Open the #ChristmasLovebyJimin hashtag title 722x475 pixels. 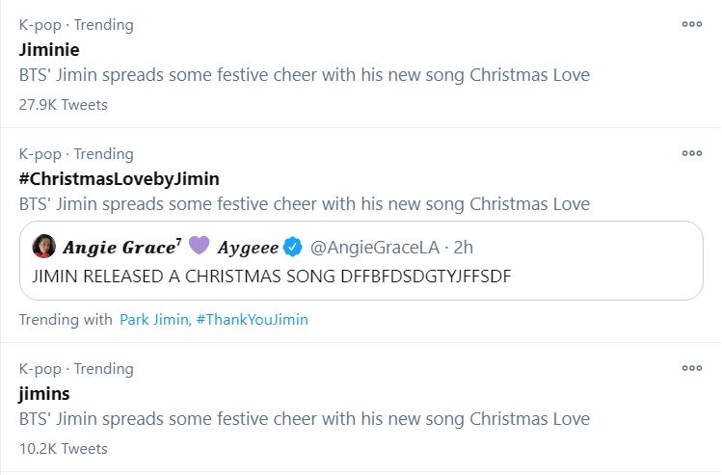coord(120,178)
